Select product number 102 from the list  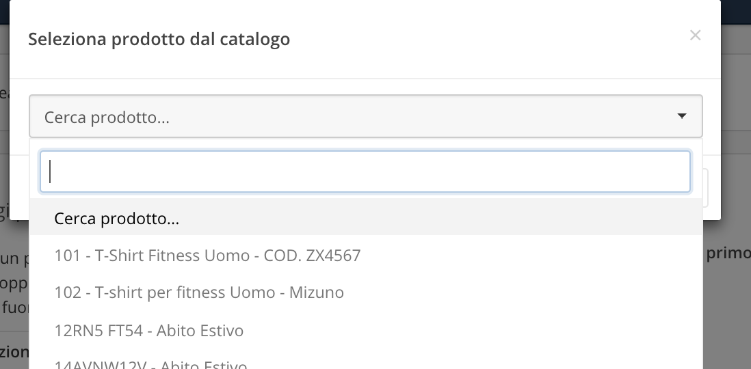coord(199,292)
